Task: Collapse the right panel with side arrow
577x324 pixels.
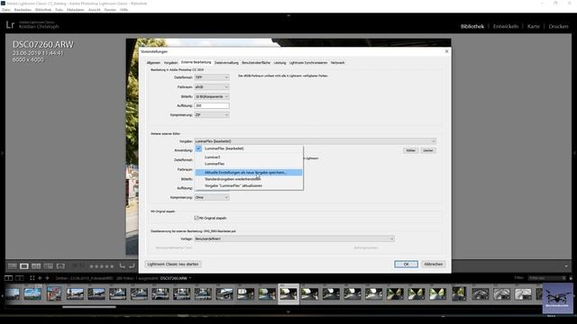Action: click(575, 153)
